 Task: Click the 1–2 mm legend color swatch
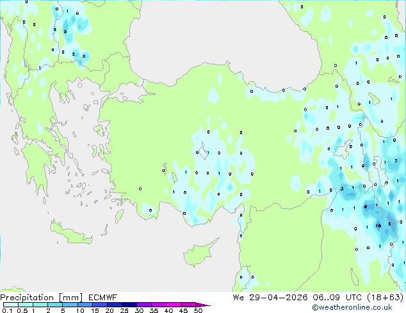(40, 305)
